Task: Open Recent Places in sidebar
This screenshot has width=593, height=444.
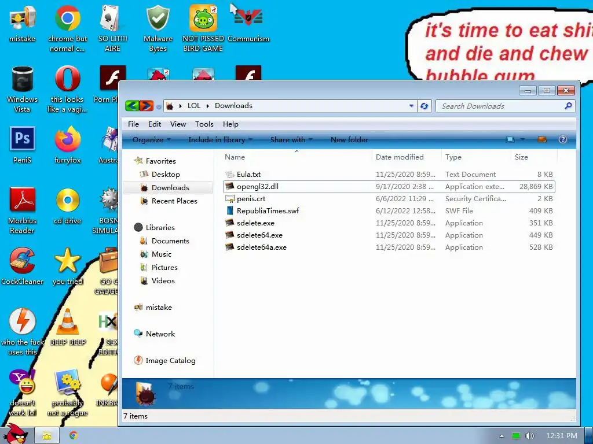Action: tap(174, 201)
